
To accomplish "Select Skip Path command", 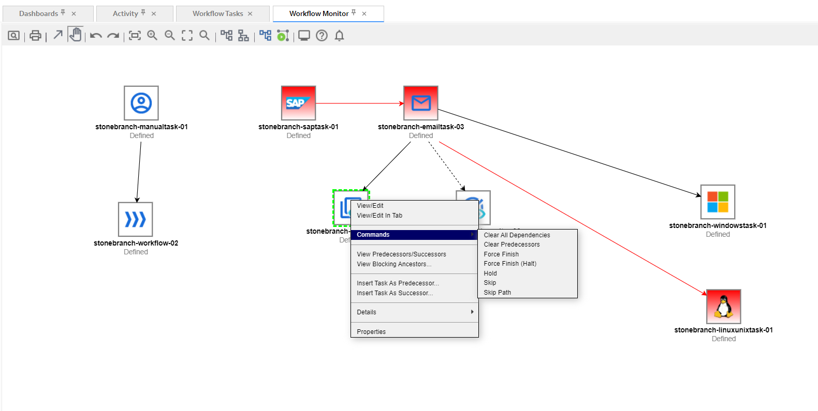I will [x=497, y=293].
